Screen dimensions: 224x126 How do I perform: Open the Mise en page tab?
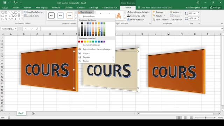(x=42, y=8)
